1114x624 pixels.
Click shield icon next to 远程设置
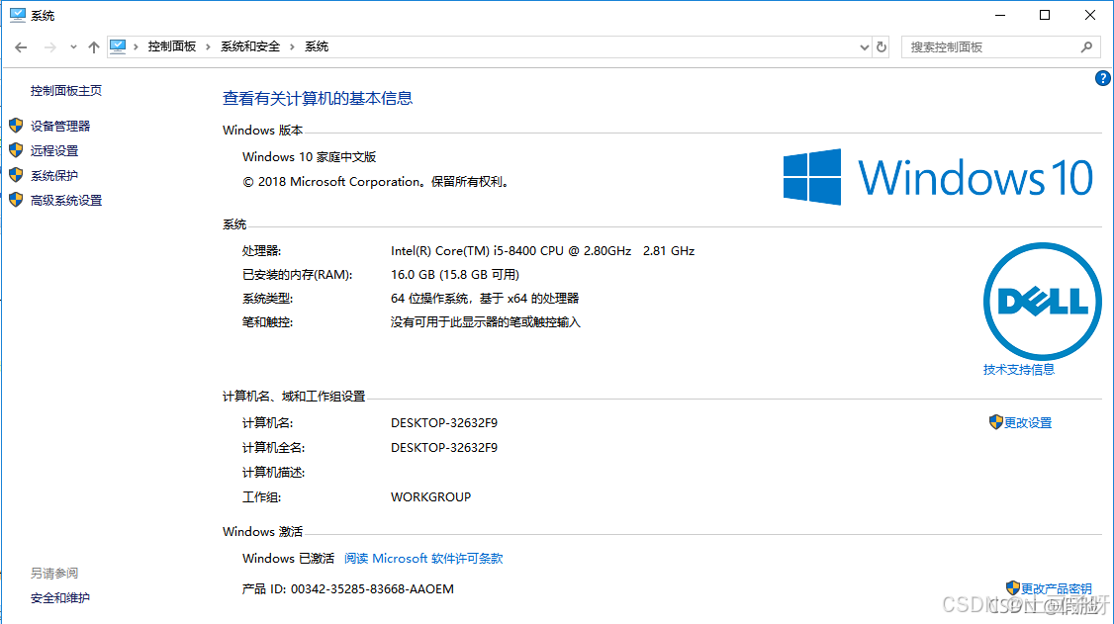(x=17, y=149)
